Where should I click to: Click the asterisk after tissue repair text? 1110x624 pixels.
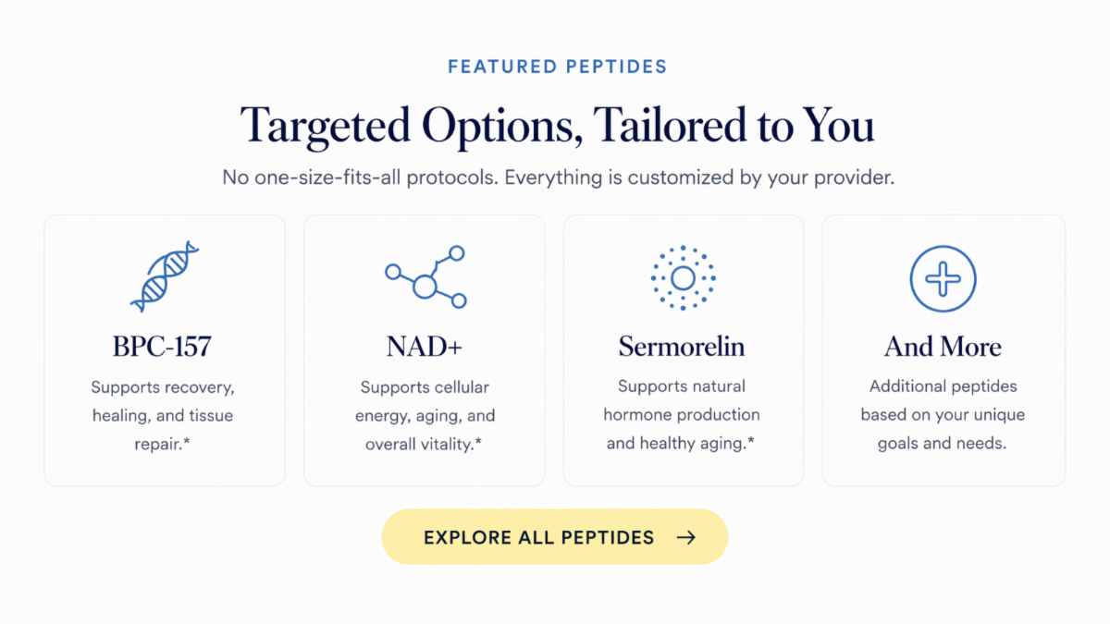(186, 442)
